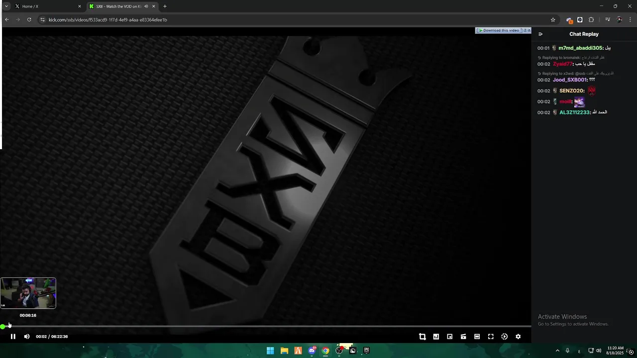
Task: Close the Home / X tab
Action: click(79, 6)
